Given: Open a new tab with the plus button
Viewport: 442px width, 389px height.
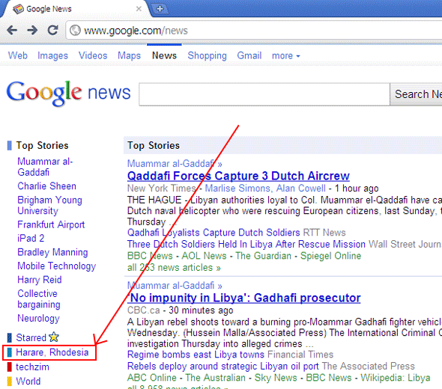Looking at the screenshot, I should click(160, 9).
